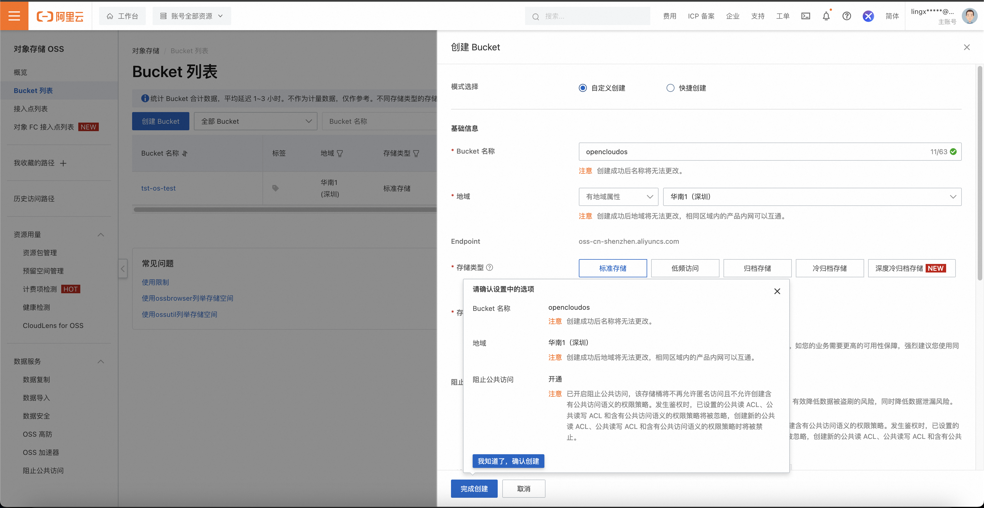Open the Overview sidebar item
This screenshot has width=984, height=508.
point(20,73)
